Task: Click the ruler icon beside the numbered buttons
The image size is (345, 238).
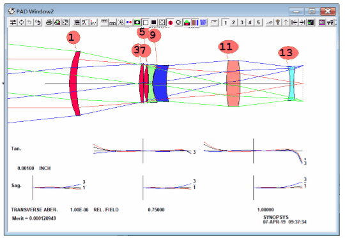Action: tap(214, 22)
